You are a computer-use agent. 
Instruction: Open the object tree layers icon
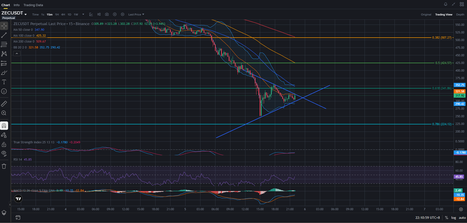click(x=4, y=212)
